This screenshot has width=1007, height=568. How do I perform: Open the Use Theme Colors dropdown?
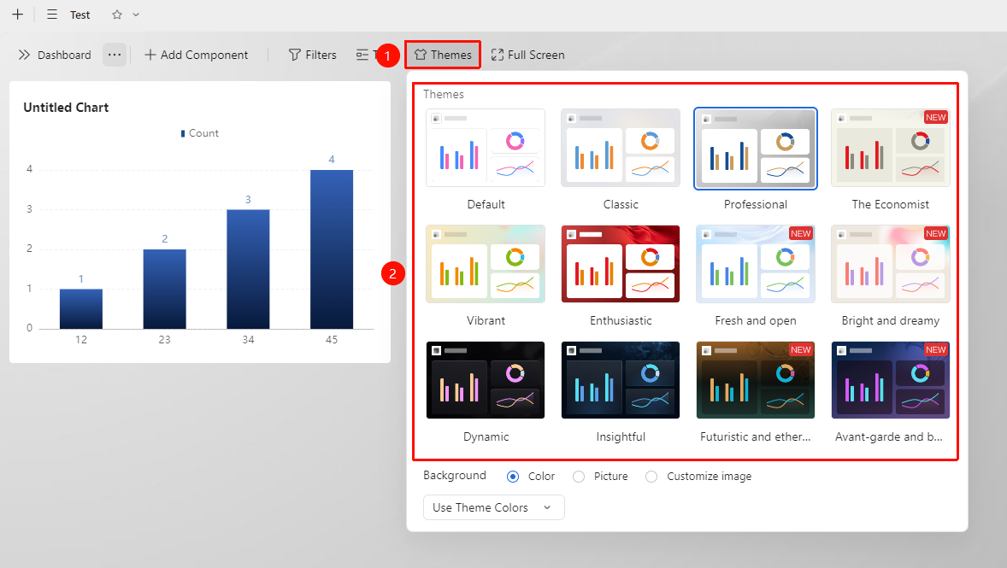(x=494, y=507)
